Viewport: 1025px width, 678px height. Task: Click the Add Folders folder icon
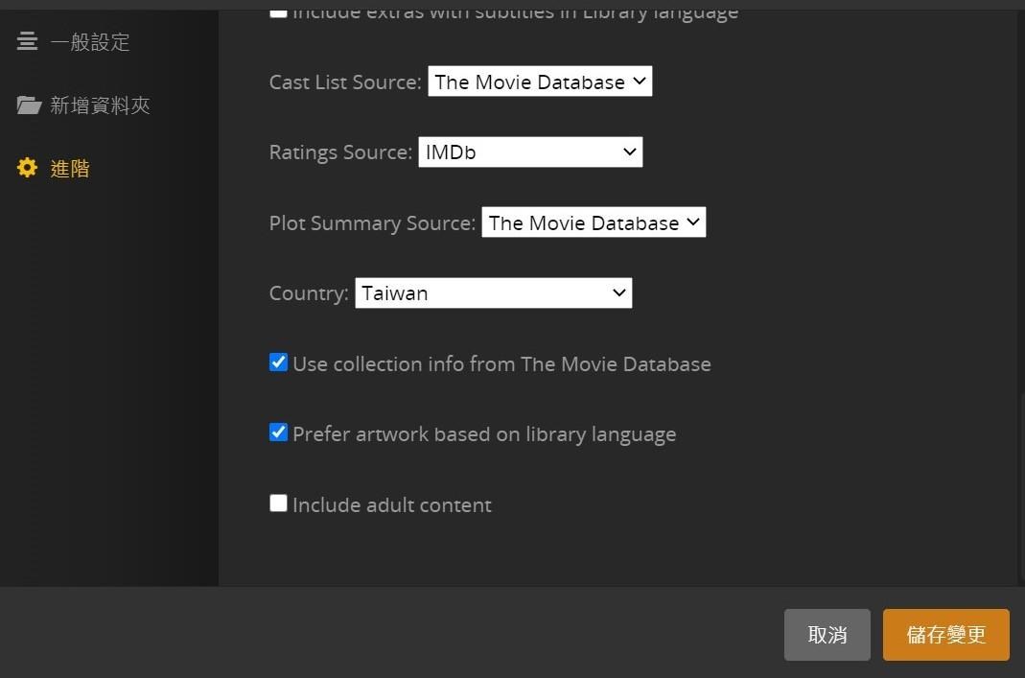tap(29, 105)
